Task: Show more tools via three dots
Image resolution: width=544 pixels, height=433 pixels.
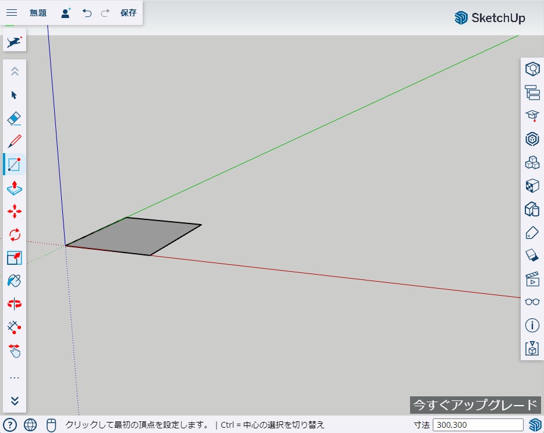Action: [x=15, y=378]
